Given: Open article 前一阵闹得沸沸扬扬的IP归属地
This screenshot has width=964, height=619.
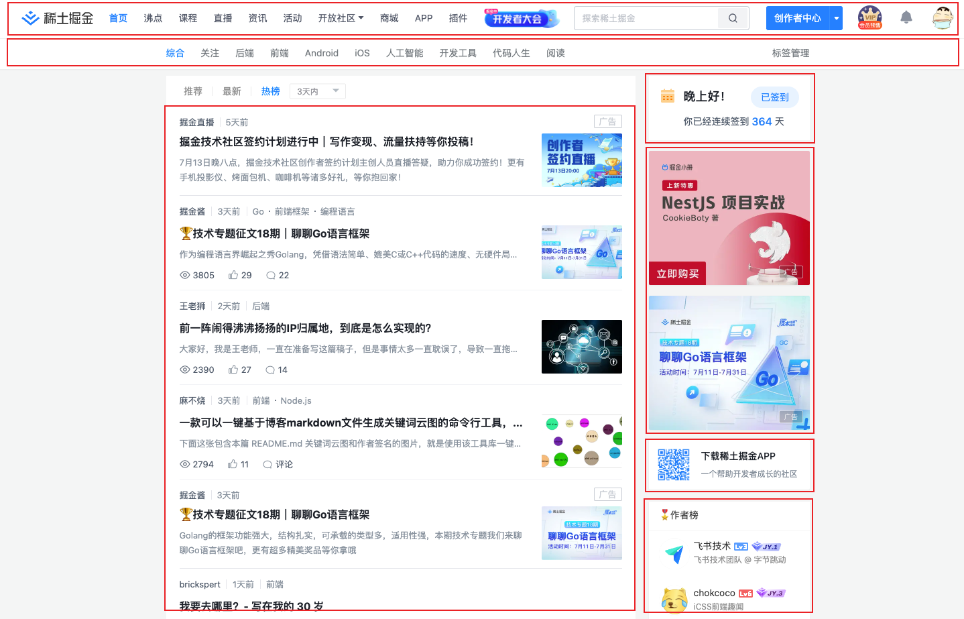Looking at the screenshot, I should [305, 328].
